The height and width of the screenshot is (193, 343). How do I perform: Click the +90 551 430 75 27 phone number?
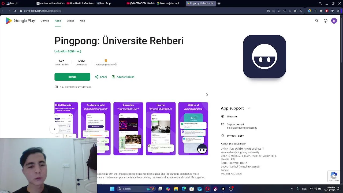232,174
